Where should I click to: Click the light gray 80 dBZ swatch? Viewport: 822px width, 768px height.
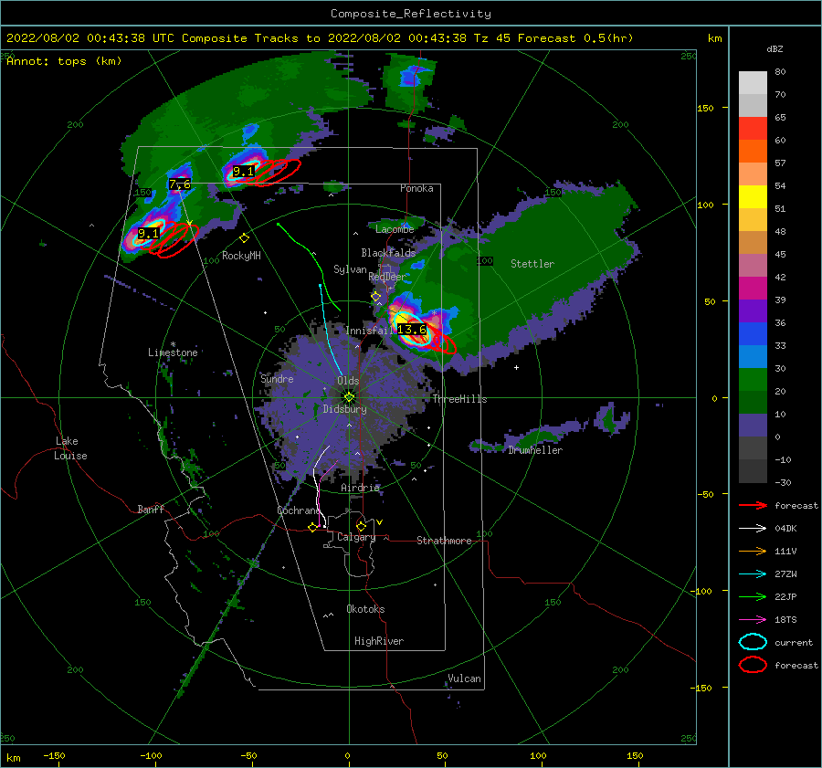(753, 82)
